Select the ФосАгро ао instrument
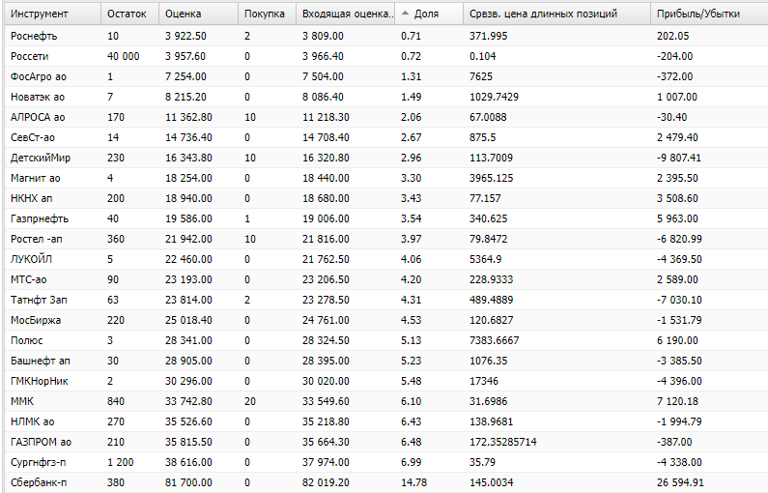 pyautogui.click(x=39, y=77)
